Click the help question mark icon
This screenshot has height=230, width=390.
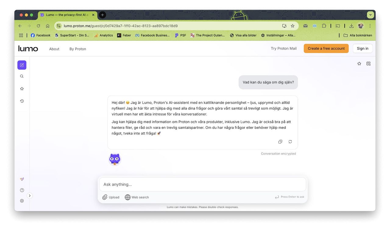coord(22,190)
